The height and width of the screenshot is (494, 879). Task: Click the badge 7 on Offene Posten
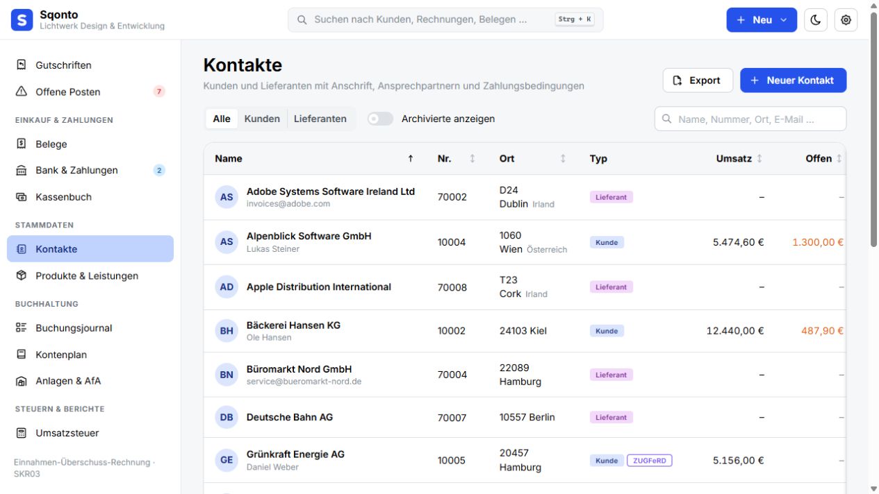pyautogui.click(x=159, y=92)
